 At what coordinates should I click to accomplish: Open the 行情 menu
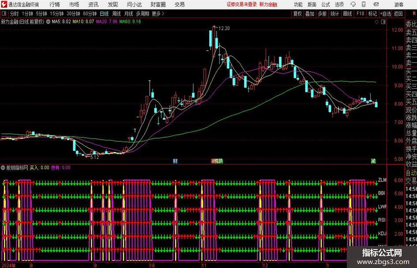[55, 4]
